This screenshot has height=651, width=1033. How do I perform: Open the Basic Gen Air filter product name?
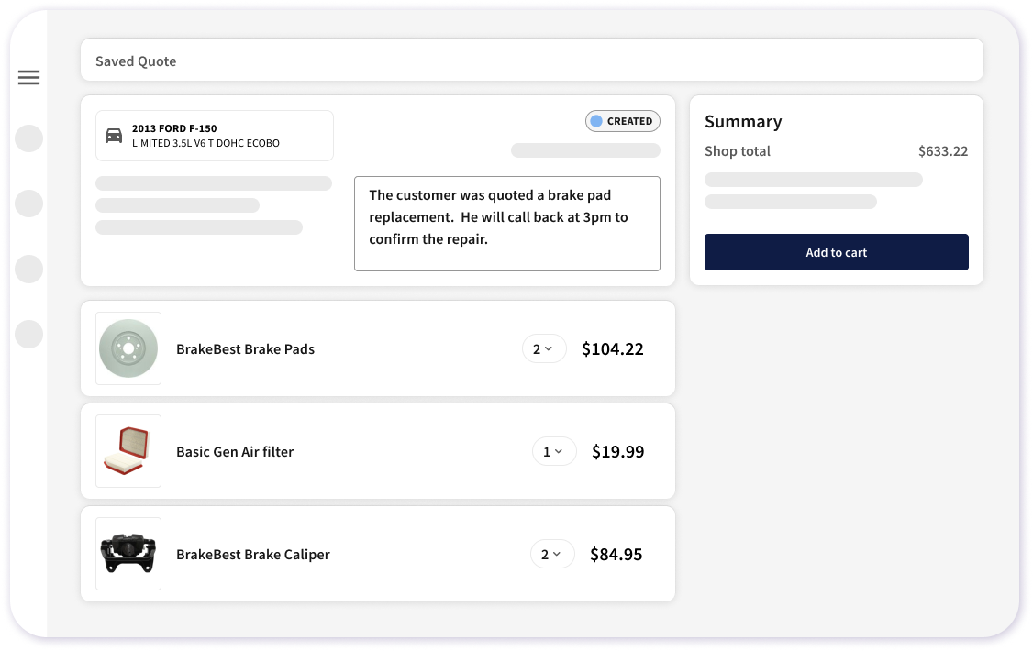click(235, 451)
